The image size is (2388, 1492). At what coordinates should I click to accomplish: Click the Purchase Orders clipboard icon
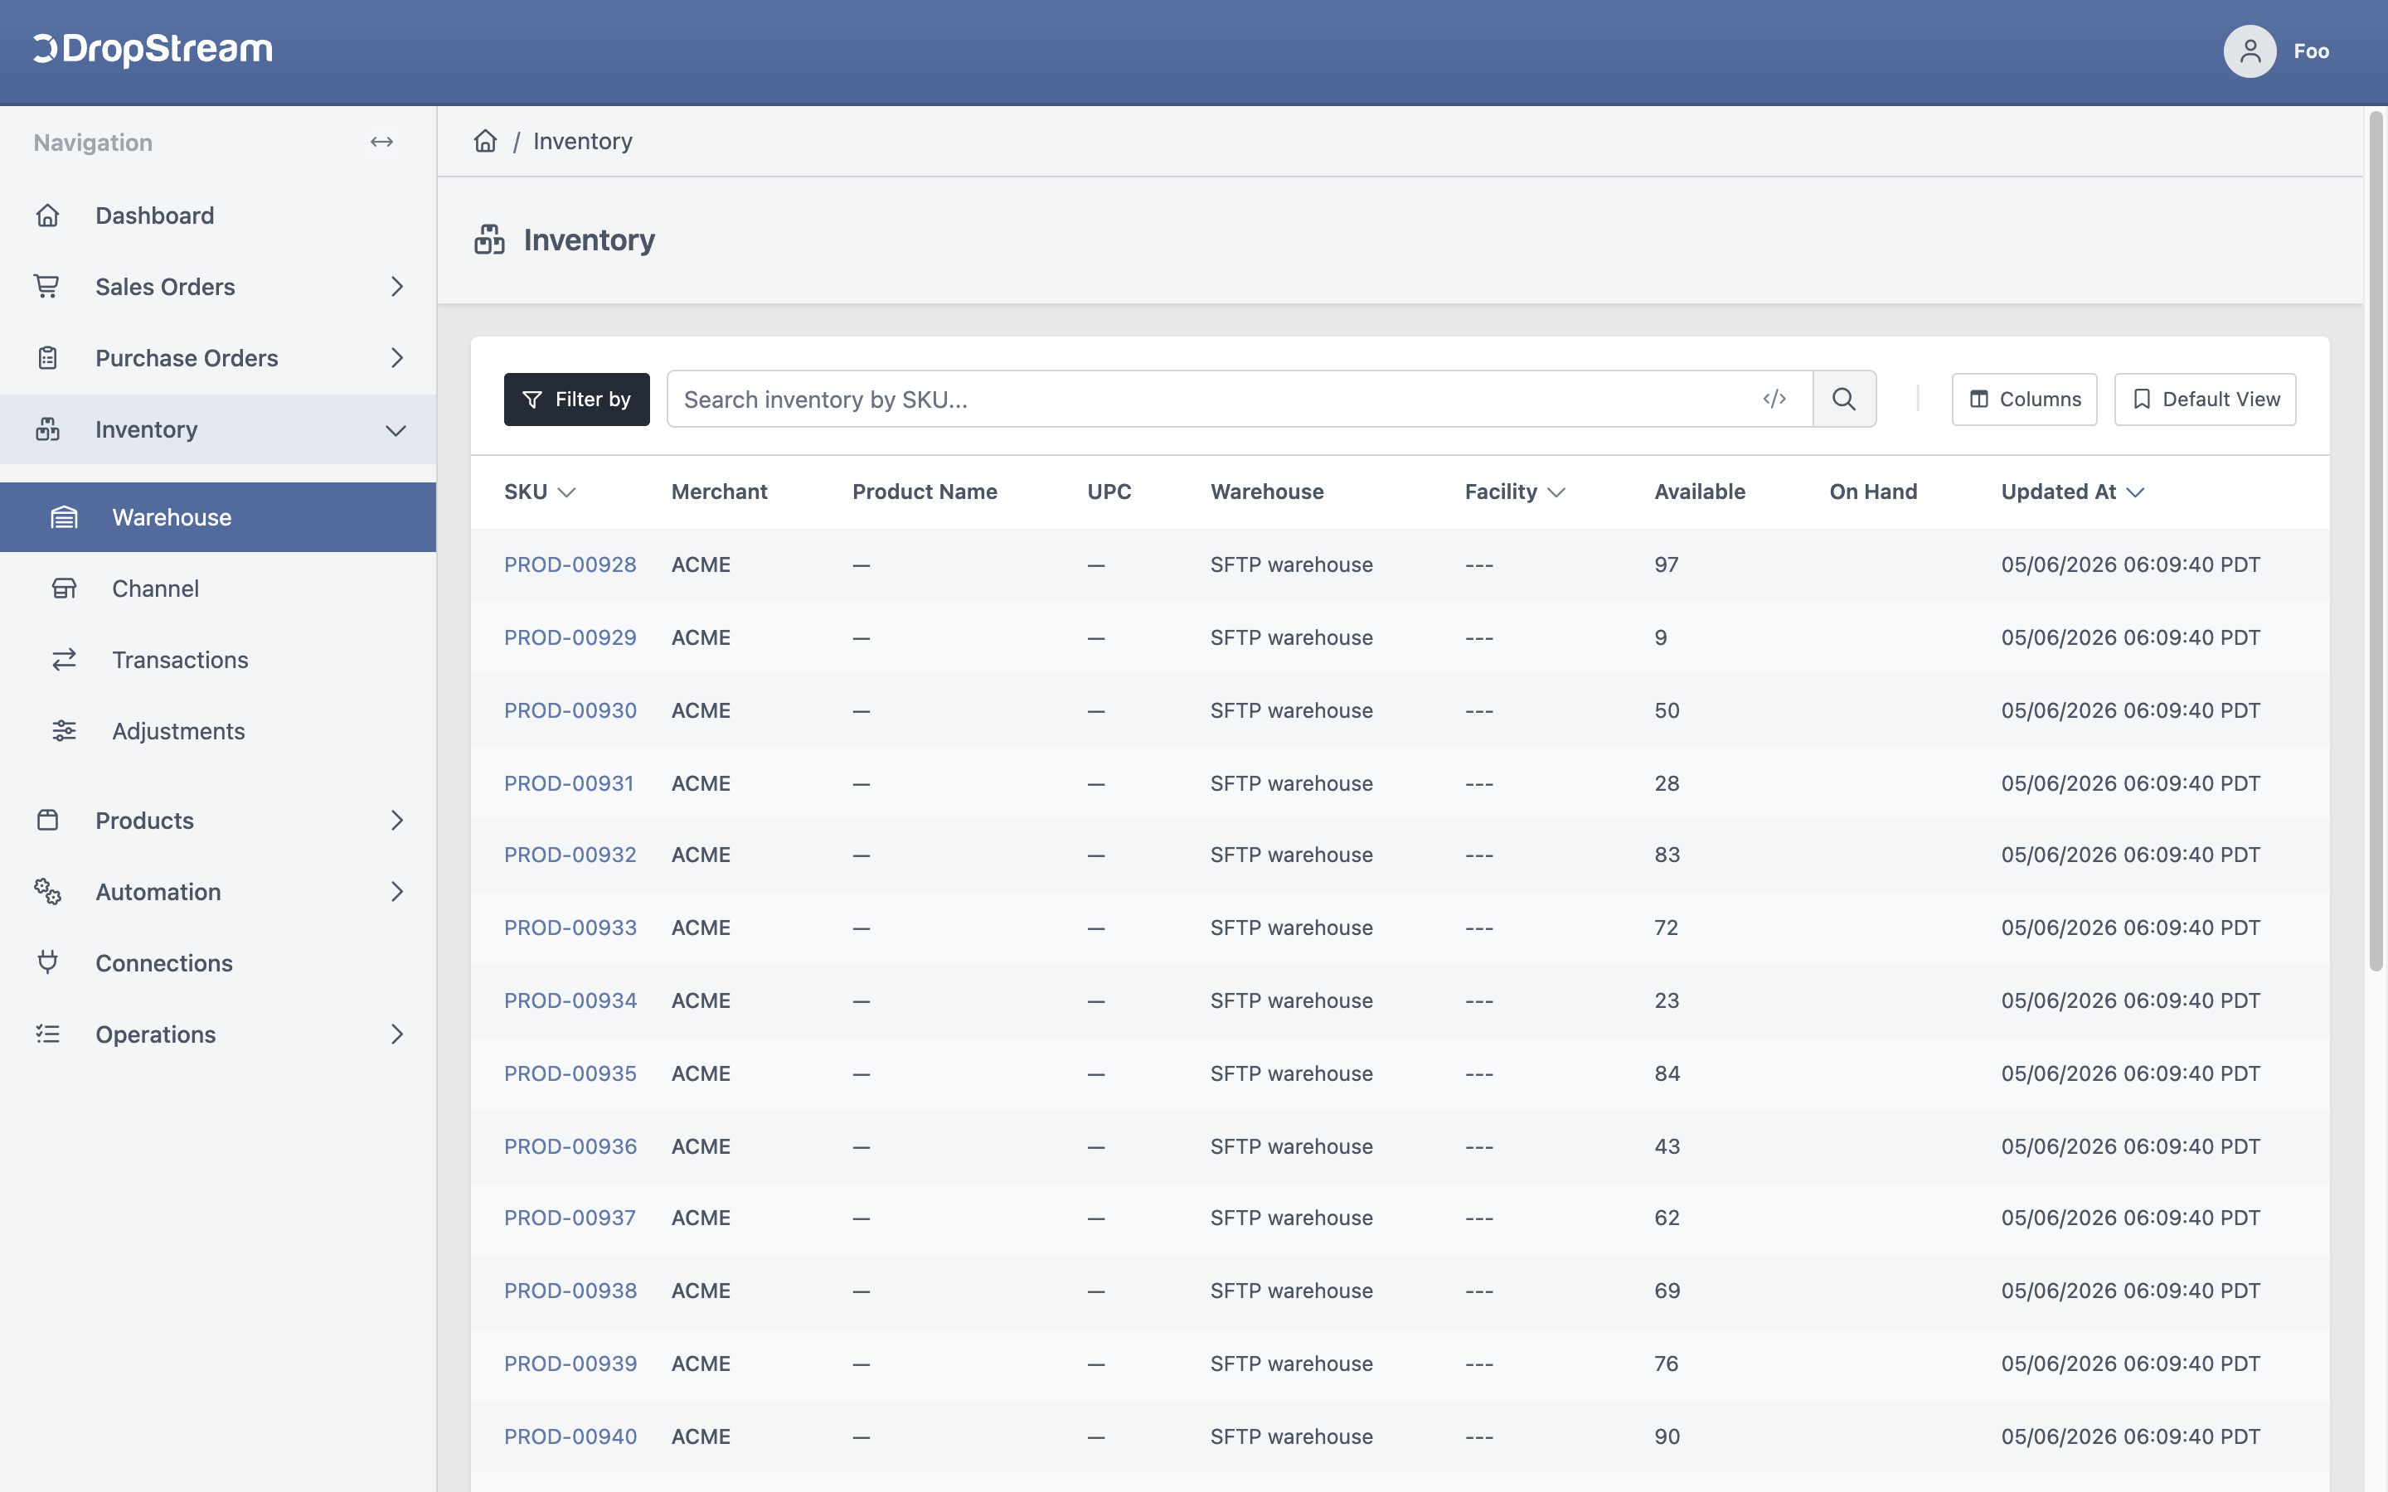pyautogui.click(x=47, y=358)
